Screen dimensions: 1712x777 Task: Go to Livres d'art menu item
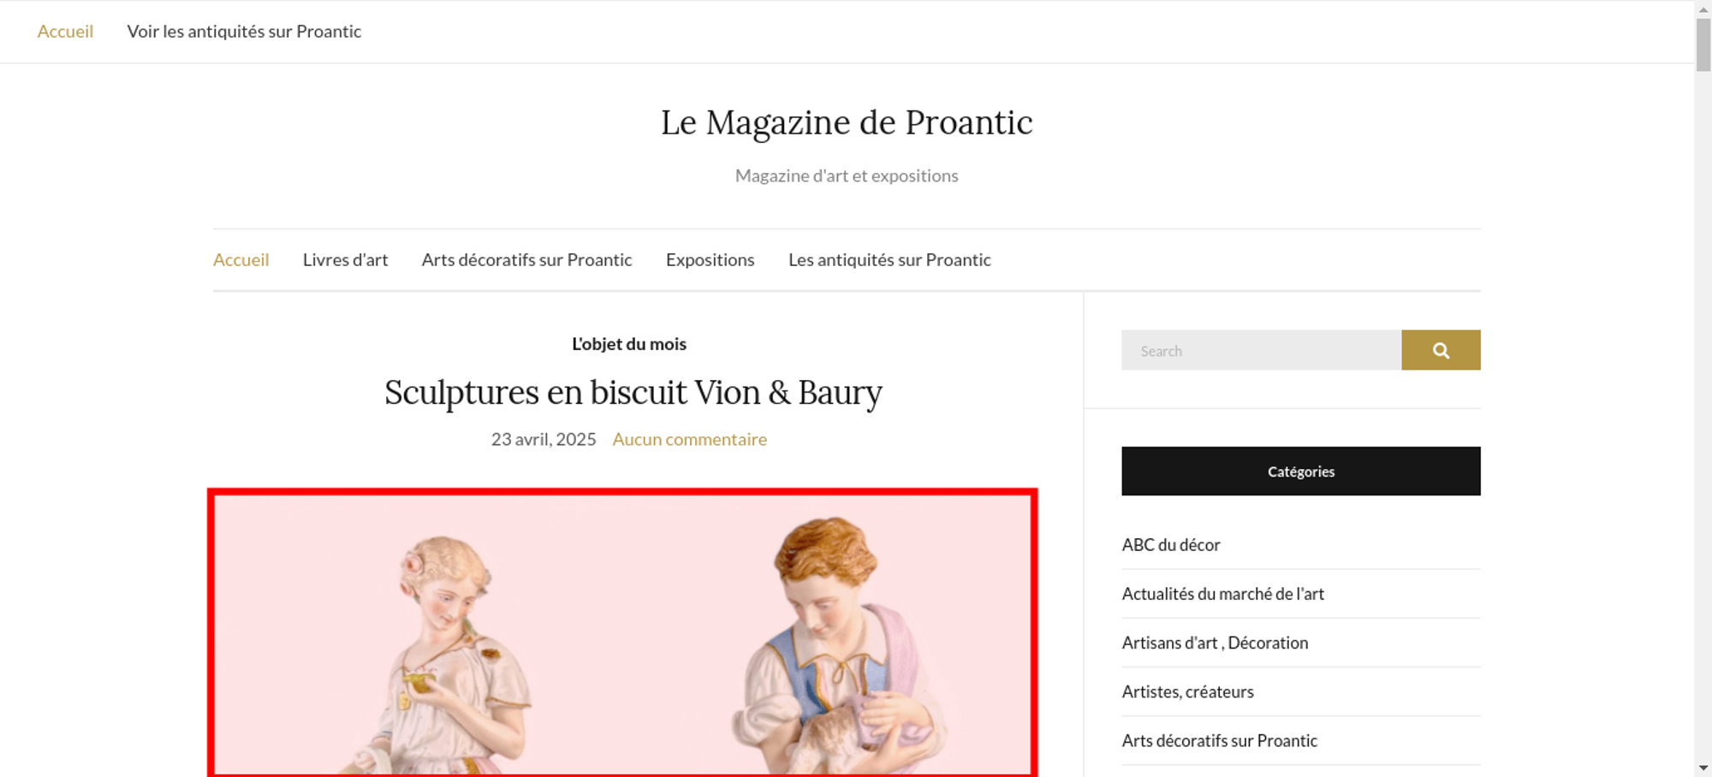click(x=345, y=259)
